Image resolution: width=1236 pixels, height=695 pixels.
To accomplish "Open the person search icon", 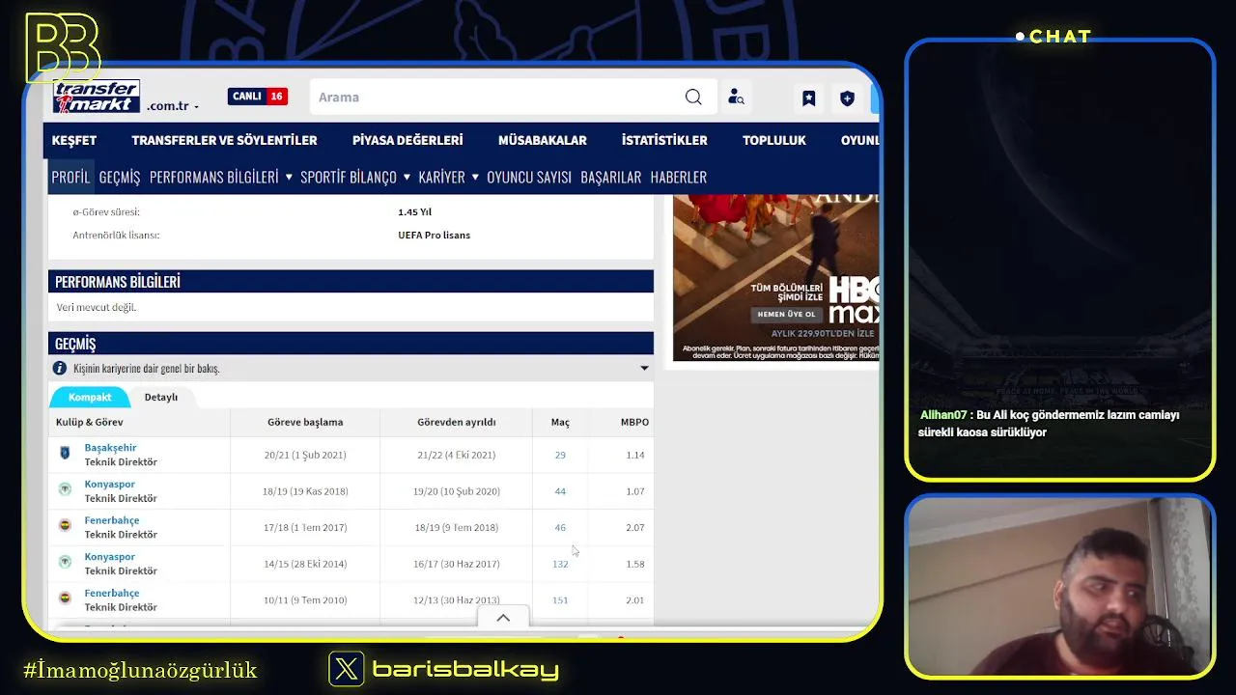I will [736, 97].
